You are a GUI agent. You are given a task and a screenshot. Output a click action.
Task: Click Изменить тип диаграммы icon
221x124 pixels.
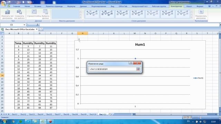7,12
